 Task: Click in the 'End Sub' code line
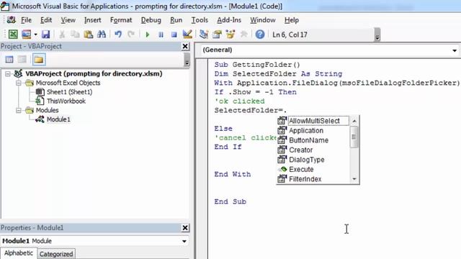coord(230,201)
